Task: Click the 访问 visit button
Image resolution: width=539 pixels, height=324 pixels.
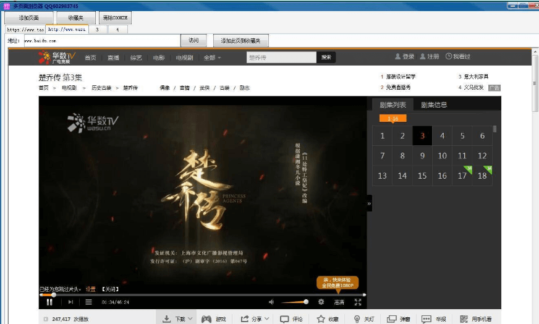Action: (x=193, y=40)
